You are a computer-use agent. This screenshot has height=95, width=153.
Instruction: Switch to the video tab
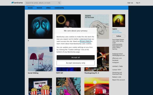48,8
